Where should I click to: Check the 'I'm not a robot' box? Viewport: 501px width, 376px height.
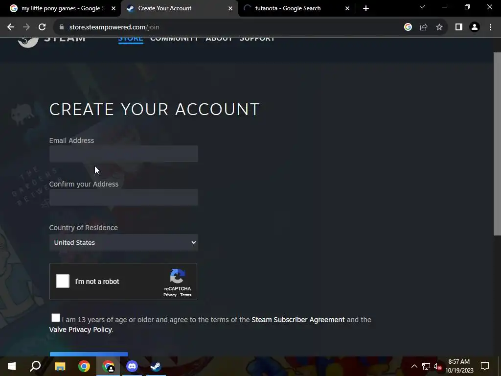click(x=63, y=282)
